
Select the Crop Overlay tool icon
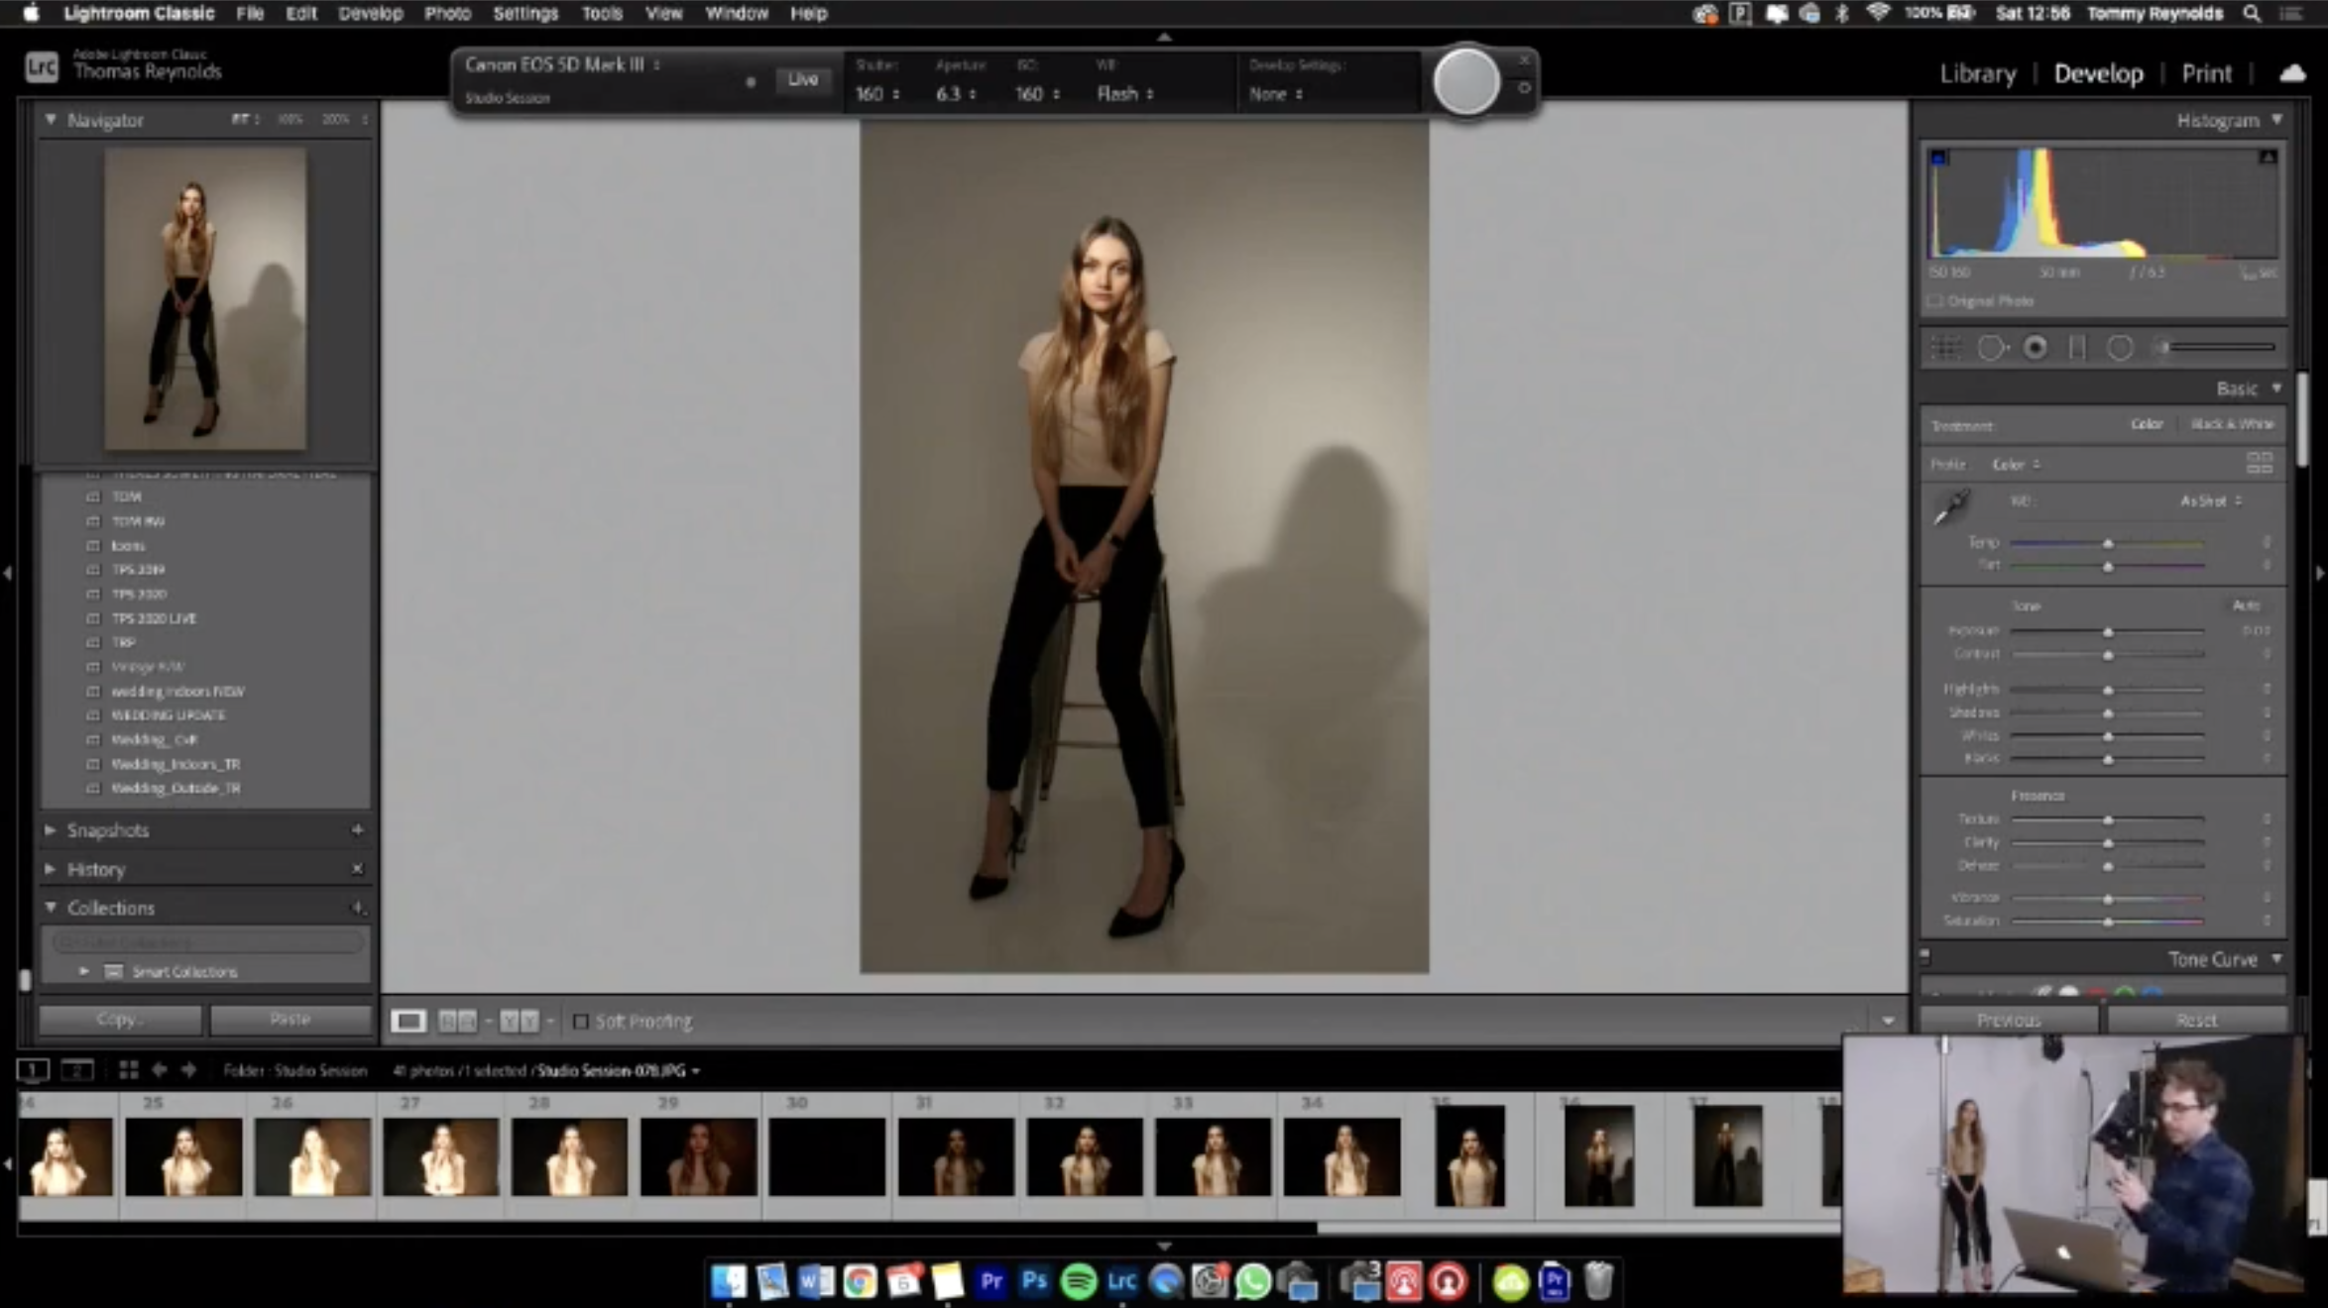(x=1946, y=348)
